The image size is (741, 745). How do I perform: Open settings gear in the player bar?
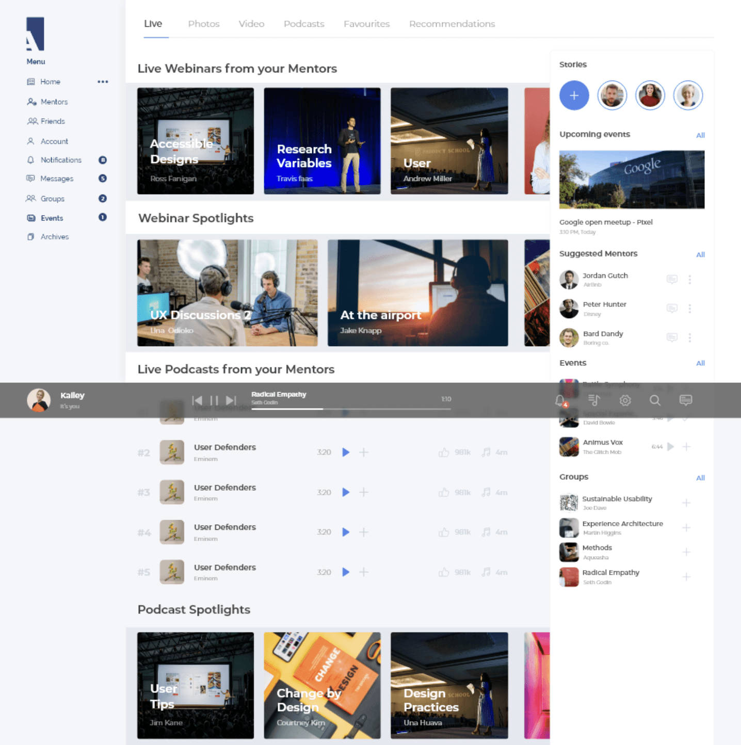click(625, 400)
